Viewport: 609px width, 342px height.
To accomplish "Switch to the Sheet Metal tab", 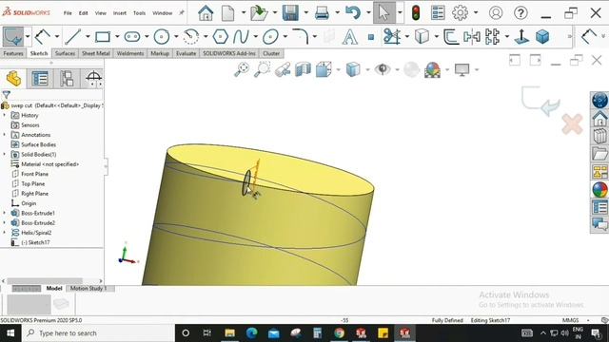I will pyautogui.click(x=96, y=53).
